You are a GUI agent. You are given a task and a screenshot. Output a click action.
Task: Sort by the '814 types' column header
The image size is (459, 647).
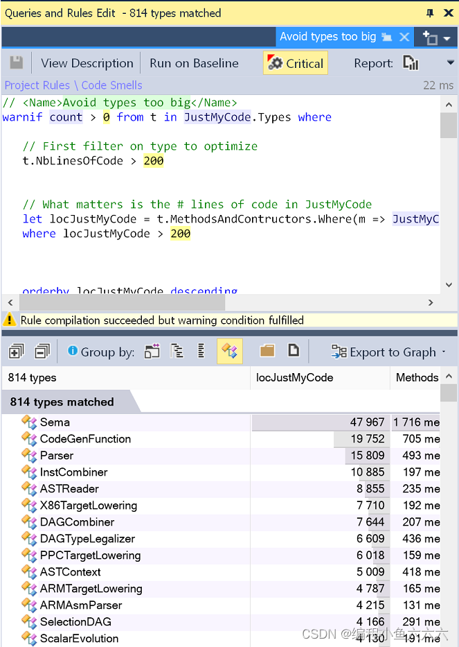click(x=126, y=377)
